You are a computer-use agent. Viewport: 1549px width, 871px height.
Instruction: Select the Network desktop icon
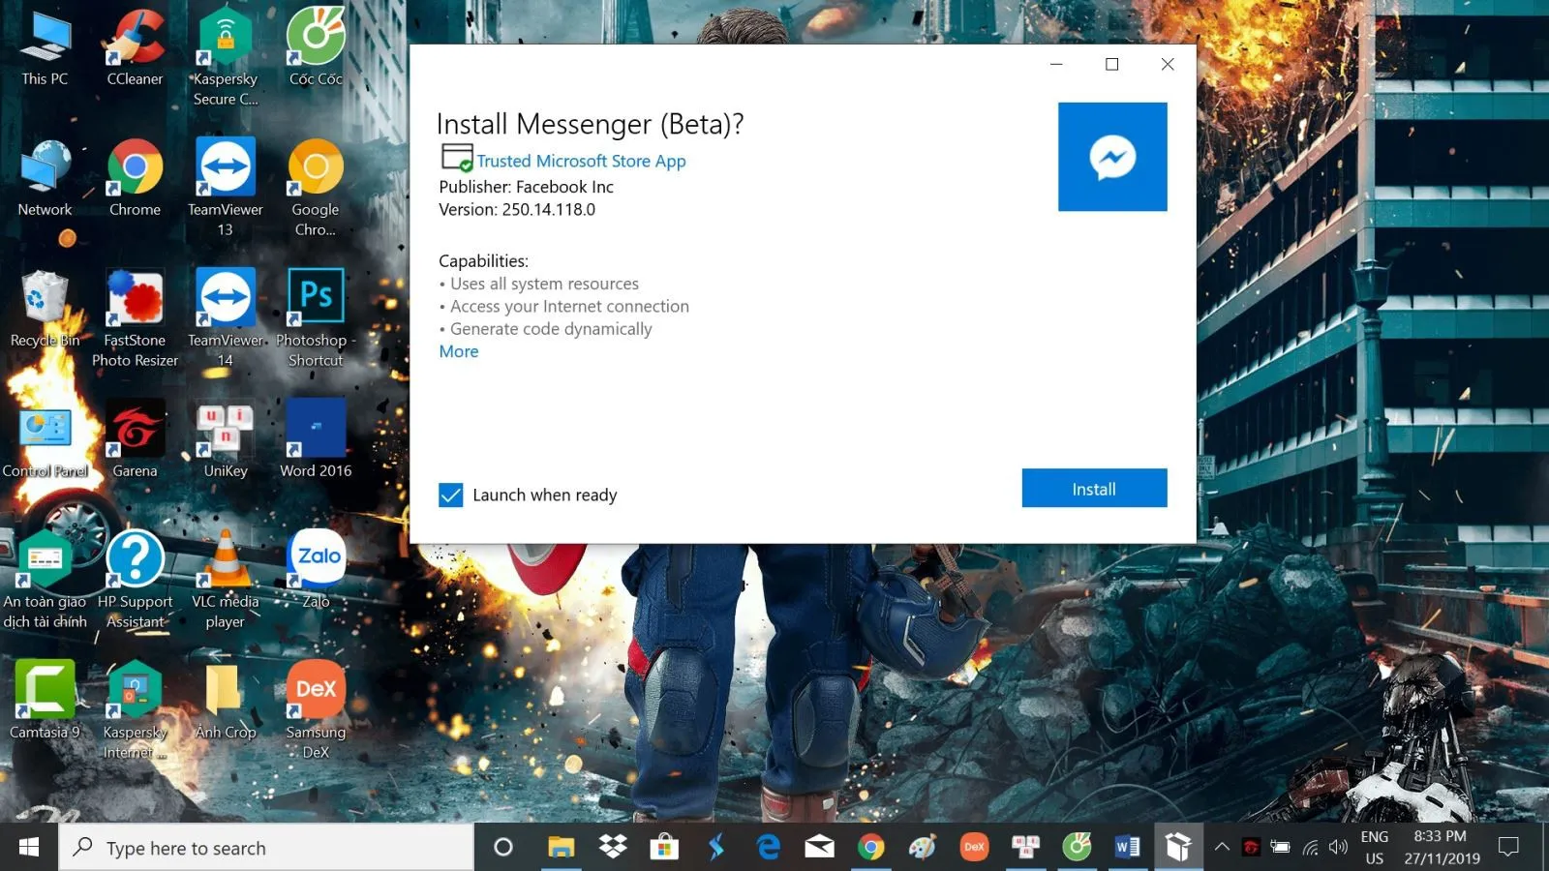(x=45, y=179)
